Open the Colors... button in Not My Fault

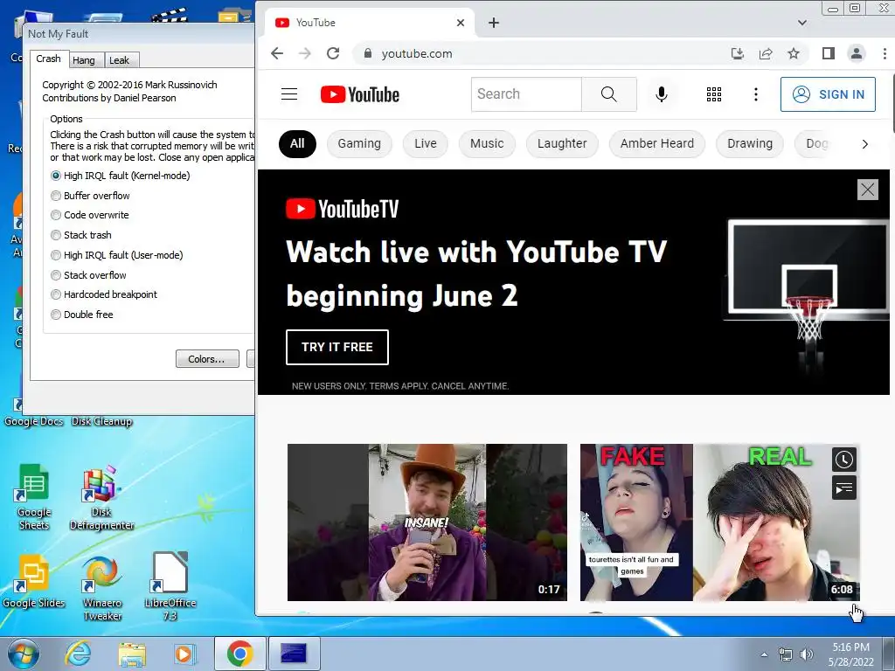(207, 359)
